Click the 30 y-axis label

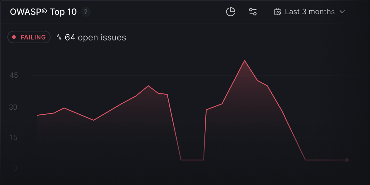pyautogui.click(x=13, y=108)
